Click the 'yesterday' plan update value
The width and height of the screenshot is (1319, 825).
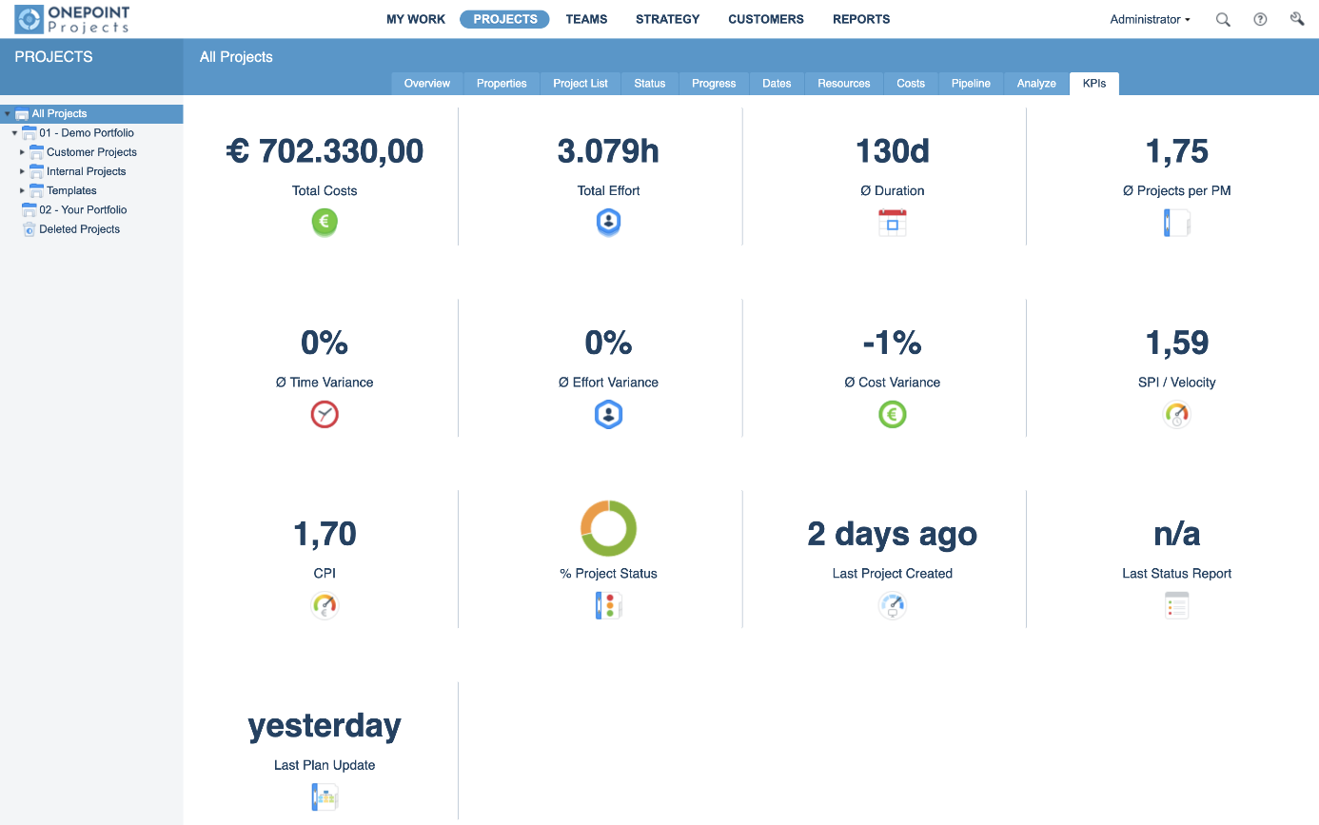point(325,726)
